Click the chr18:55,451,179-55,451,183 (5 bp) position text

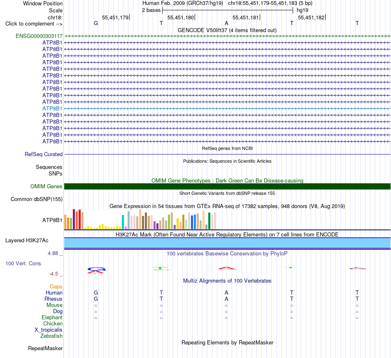pyautogui.click(x=270, y=3)
